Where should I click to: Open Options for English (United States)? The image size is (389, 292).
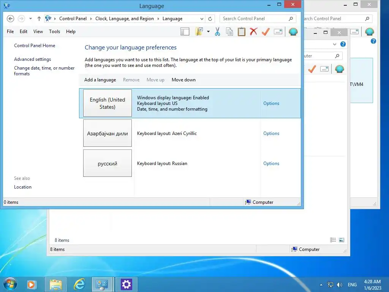271,103
